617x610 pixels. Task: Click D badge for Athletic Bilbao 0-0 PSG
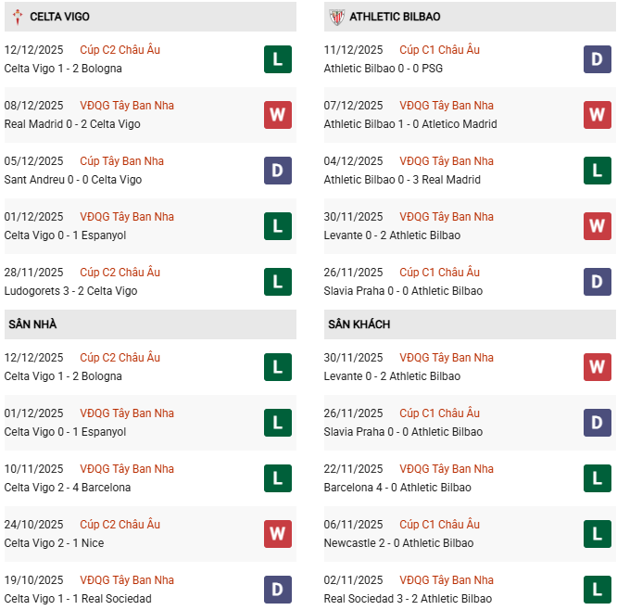(598, 59)
